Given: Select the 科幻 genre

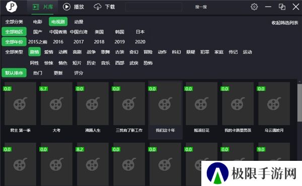Looking at the screenshot, I should point(177,52).
